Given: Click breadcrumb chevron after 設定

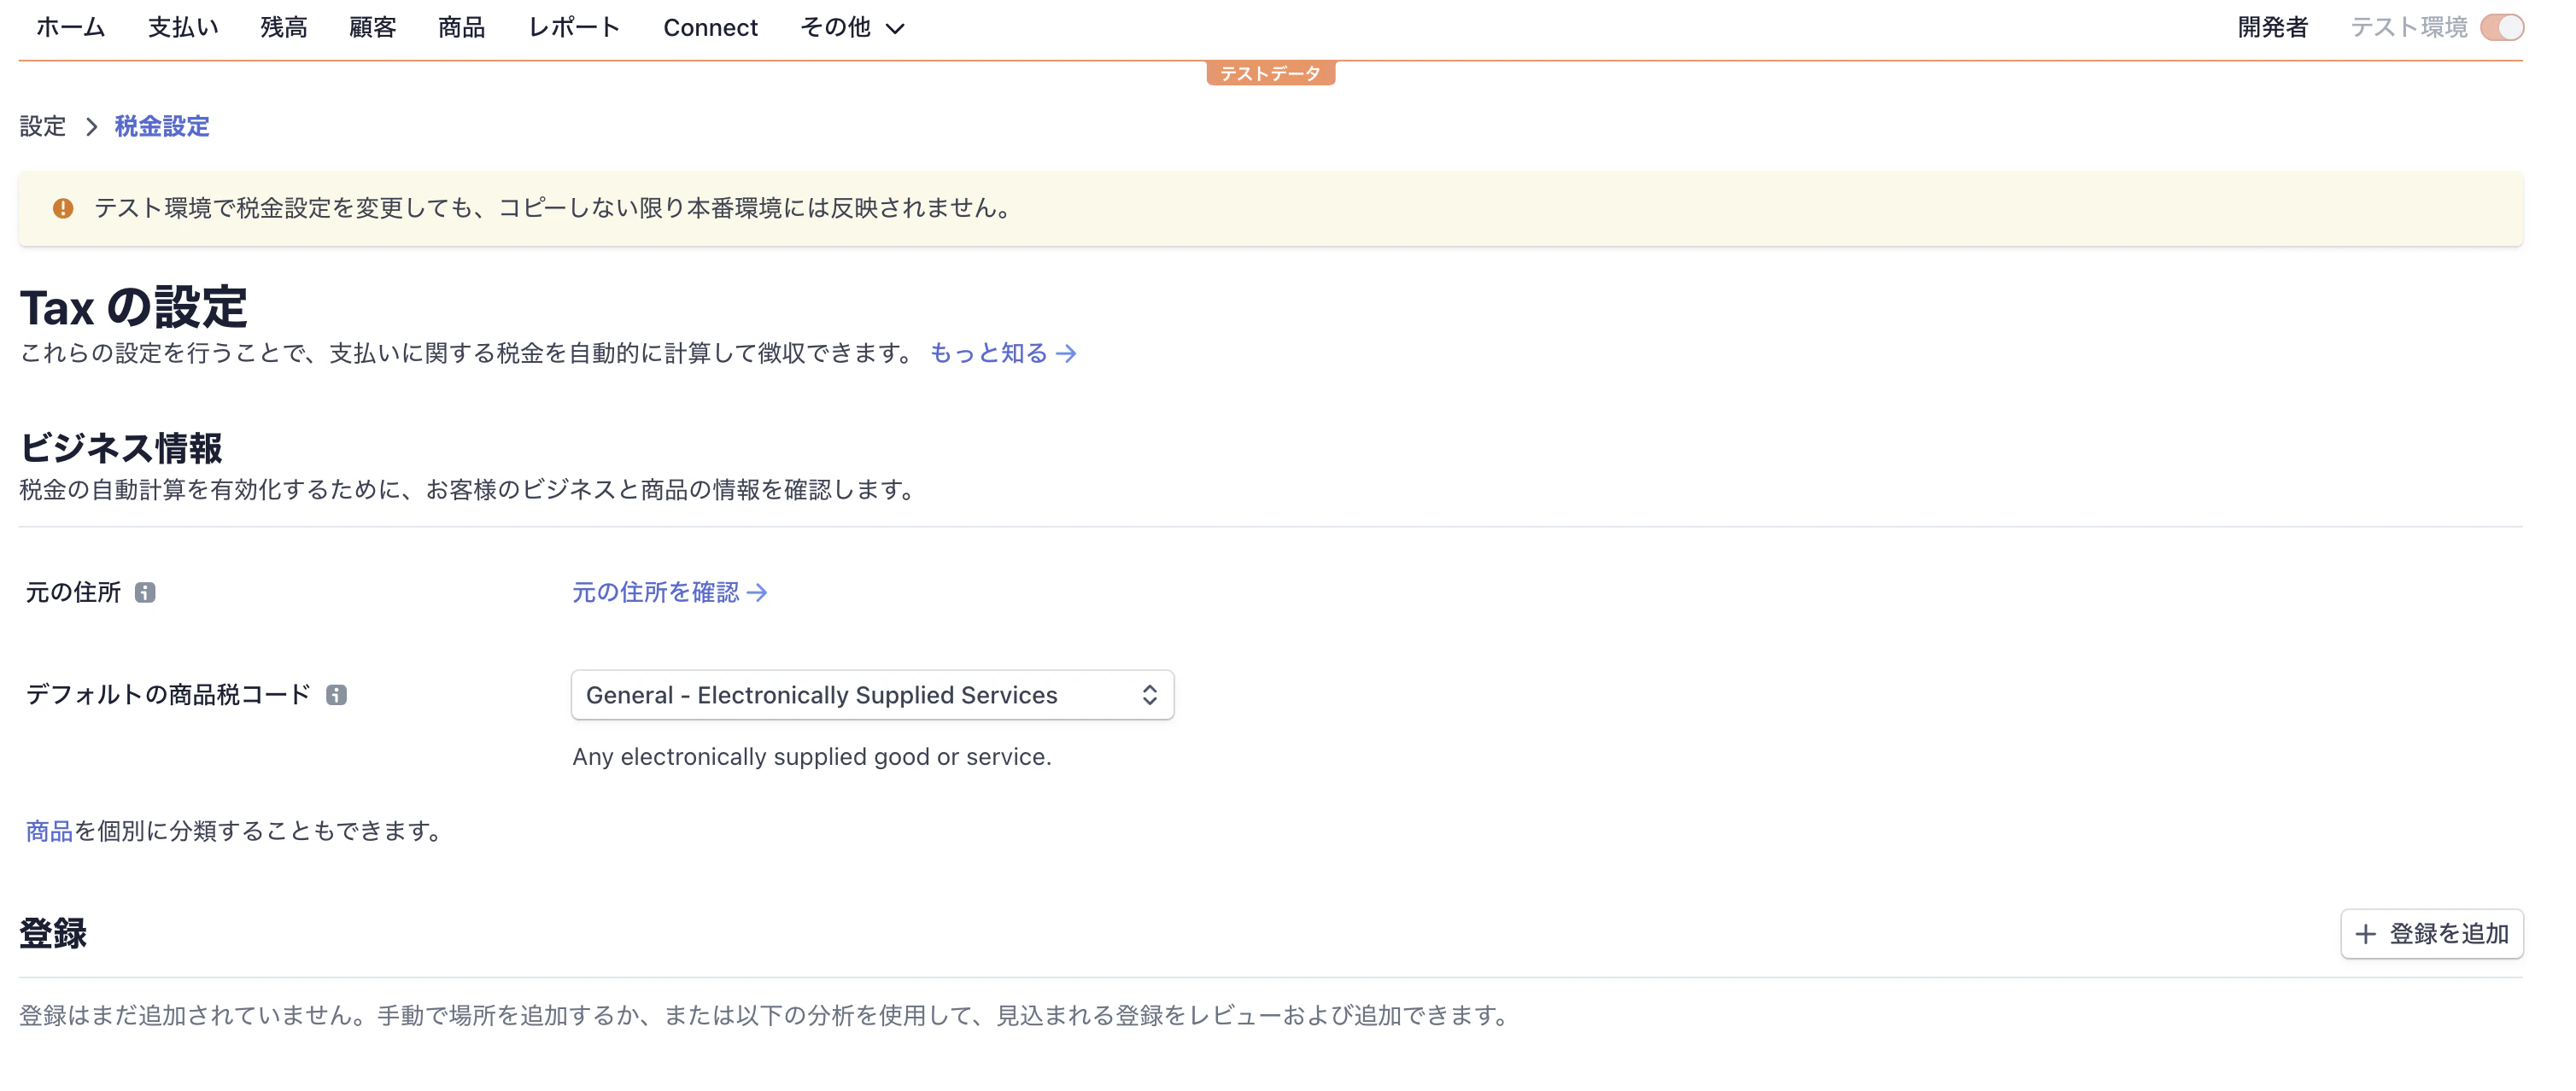Looking at the screenshot, I should pyautogui.click(x=91, y=127).
